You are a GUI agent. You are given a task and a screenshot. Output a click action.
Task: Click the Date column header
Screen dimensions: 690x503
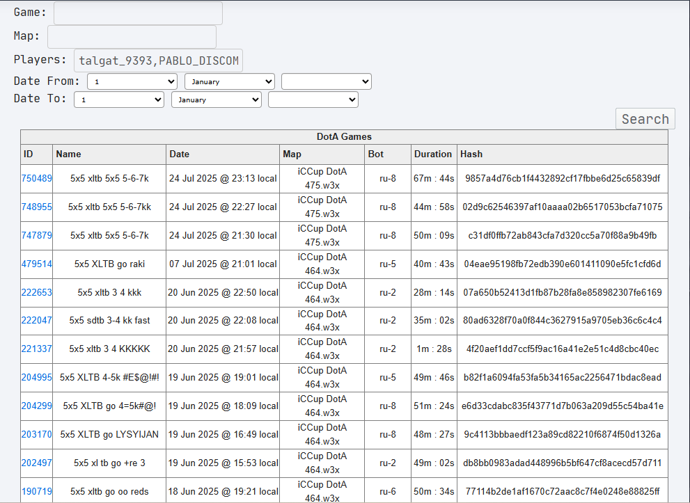coord(223,154)
